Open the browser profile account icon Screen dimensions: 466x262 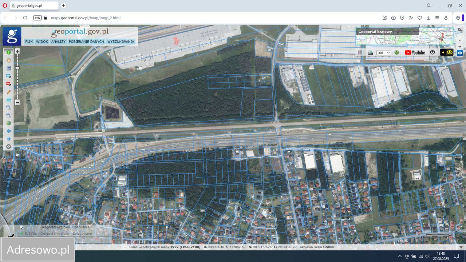(446, 18)
